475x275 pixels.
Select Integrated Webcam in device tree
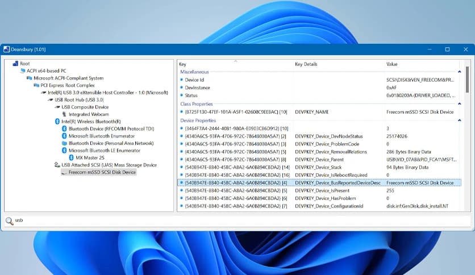(89, 114)
